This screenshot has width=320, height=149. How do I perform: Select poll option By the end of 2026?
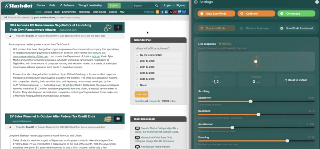click(137, 55)
